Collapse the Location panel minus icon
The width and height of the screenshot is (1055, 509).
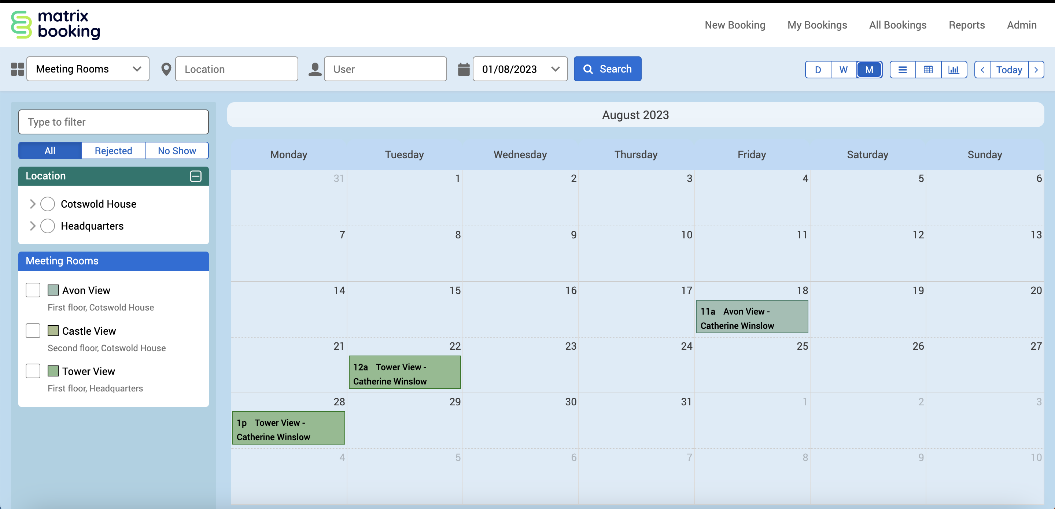[196, 176]
